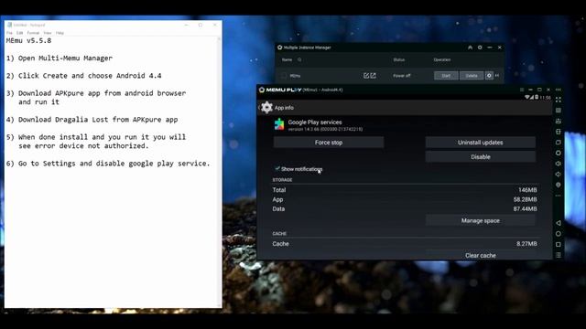Click the bottom menu list sidebar icon
This screenshot has width=586, height=329.
[558, 255]
